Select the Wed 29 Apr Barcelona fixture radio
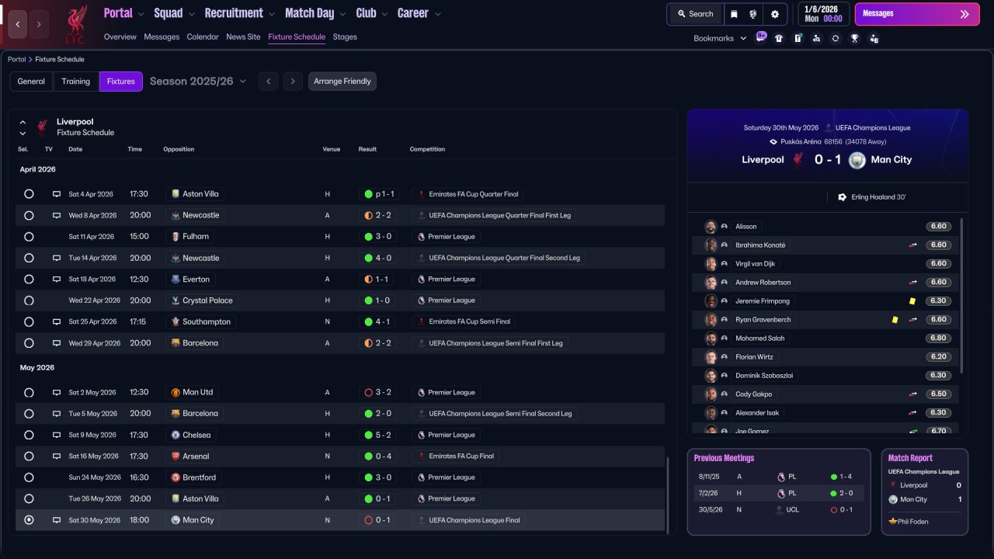994x559 pixels. tap(29, 343)
